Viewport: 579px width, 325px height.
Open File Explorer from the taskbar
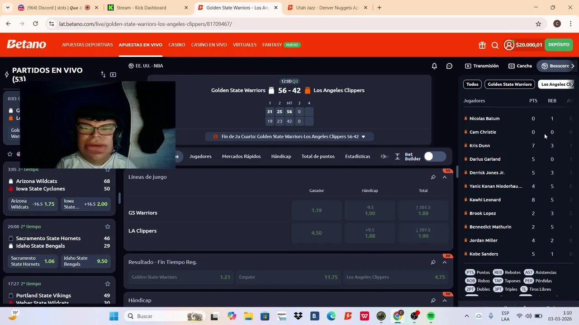click(x=248, y=316)
